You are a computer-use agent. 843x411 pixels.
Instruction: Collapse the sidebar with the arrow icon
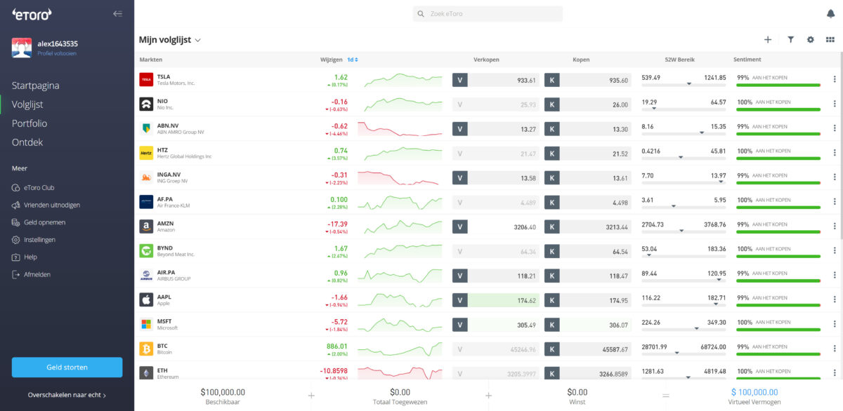coord(117,13)
